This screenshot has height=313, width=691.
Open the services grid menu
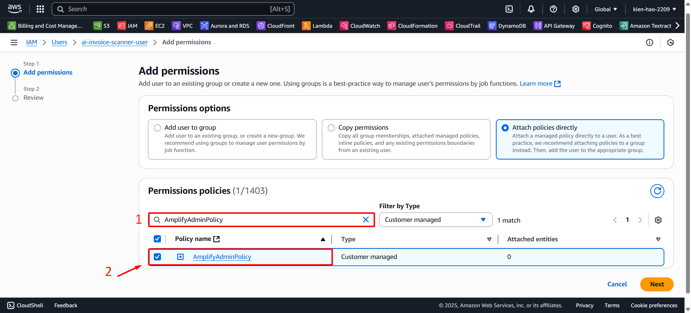click(40, 9)
